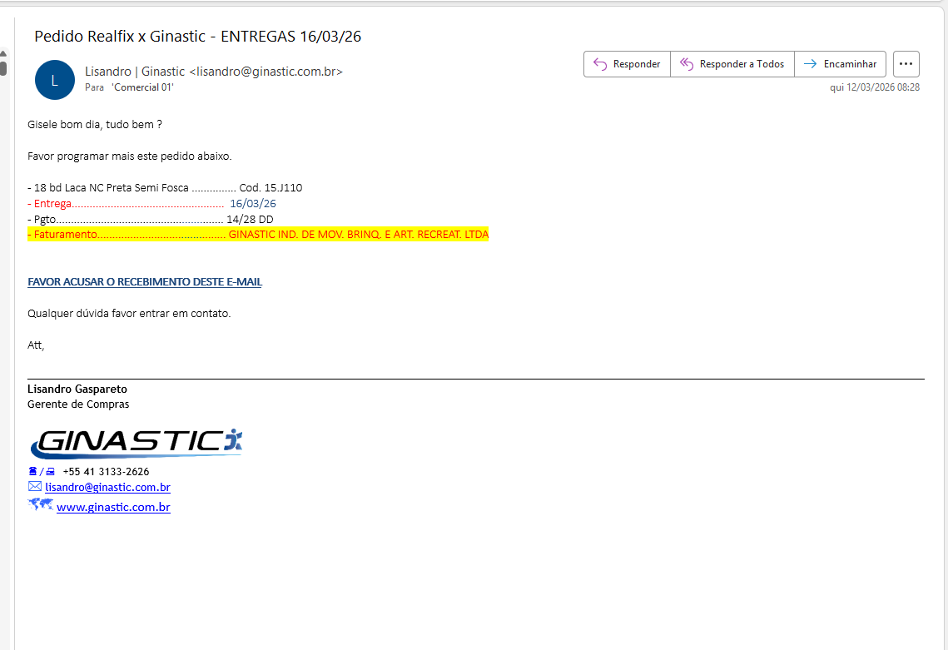Screen dimensions: 948x650
Task: Click Responder a Todos button
Action: pos(732,64)
